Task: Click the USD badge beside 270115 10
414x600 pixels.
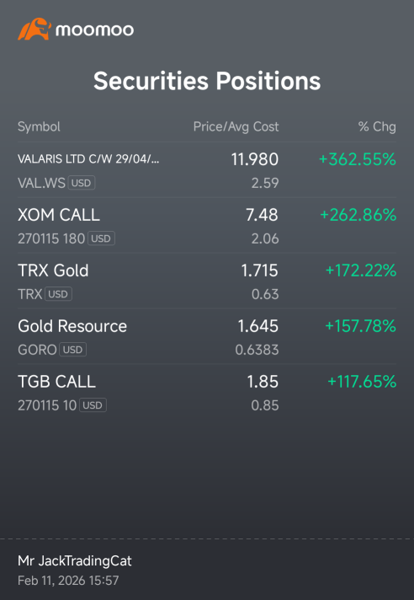Action: click(x=93, y=404)
